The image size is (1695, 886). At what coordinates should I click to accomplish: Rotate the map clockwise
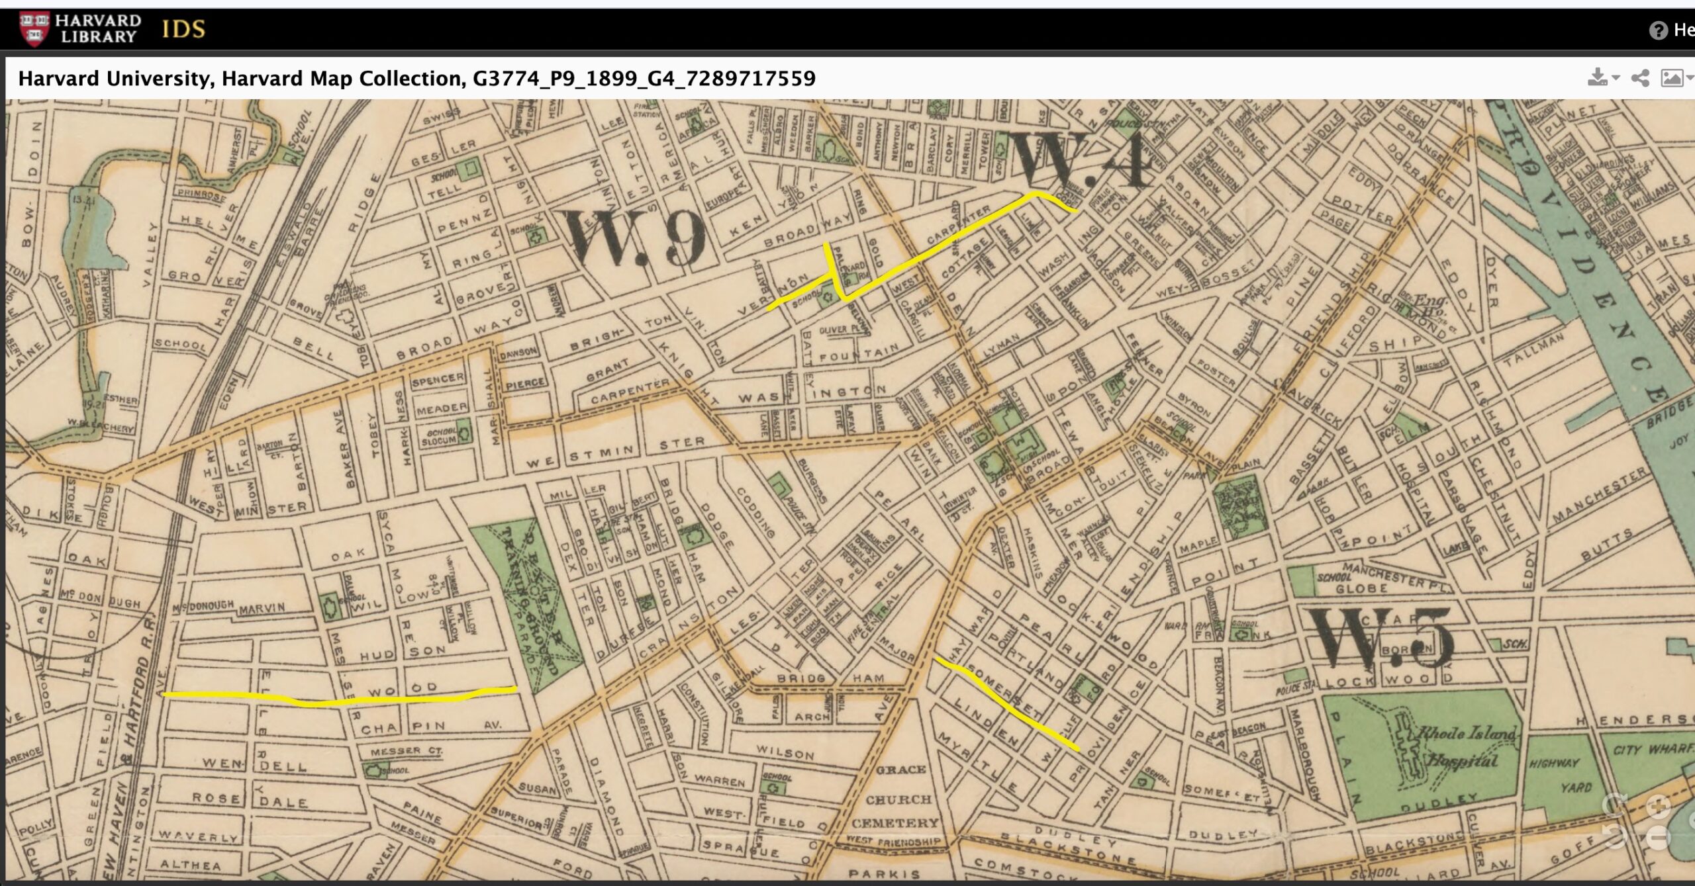click(x=1616, y=806)
